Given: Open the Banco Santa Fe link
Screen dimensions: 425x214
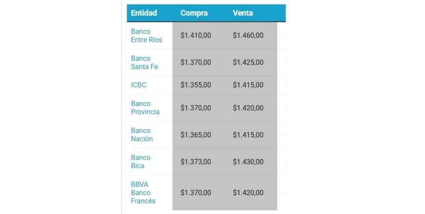Looking at the screenshot, I should click(x=145, y=62).
